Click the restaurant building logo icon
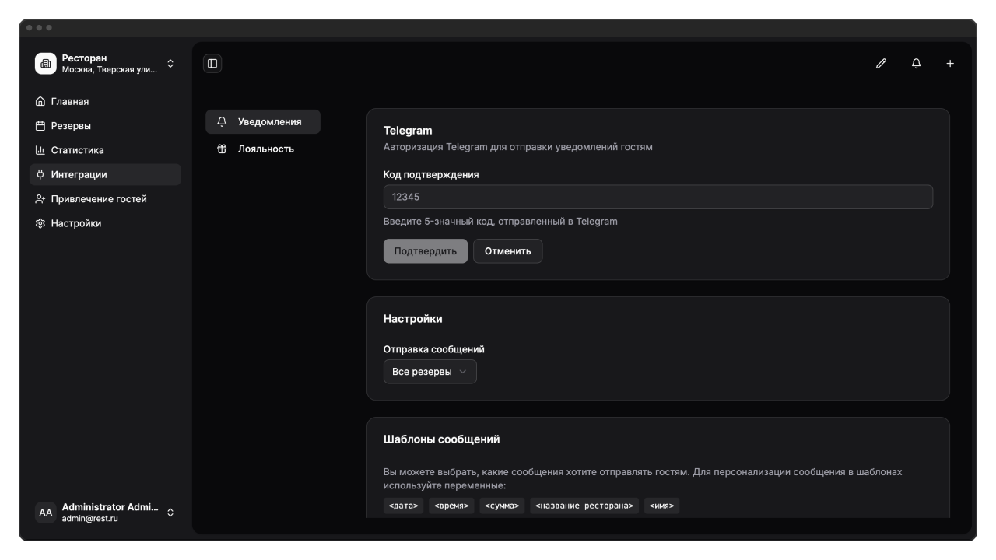996x560 pixels. (46, 64)
